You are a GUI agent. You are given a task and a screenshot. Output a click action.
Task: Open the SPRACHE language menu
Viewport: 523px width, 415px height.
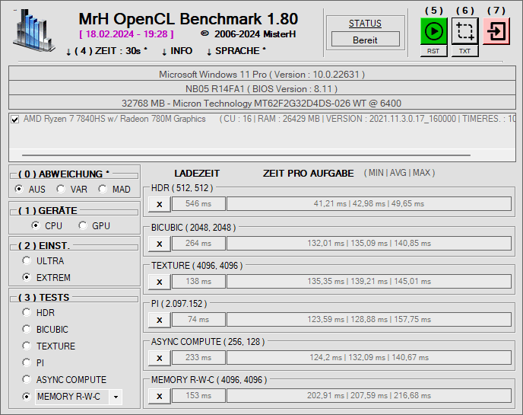pos(236,51)
